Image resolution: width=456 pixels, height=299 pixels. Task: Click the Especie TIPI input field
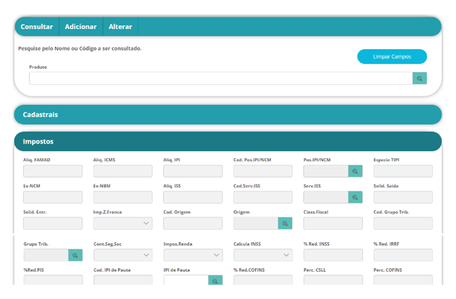[403, 171]
